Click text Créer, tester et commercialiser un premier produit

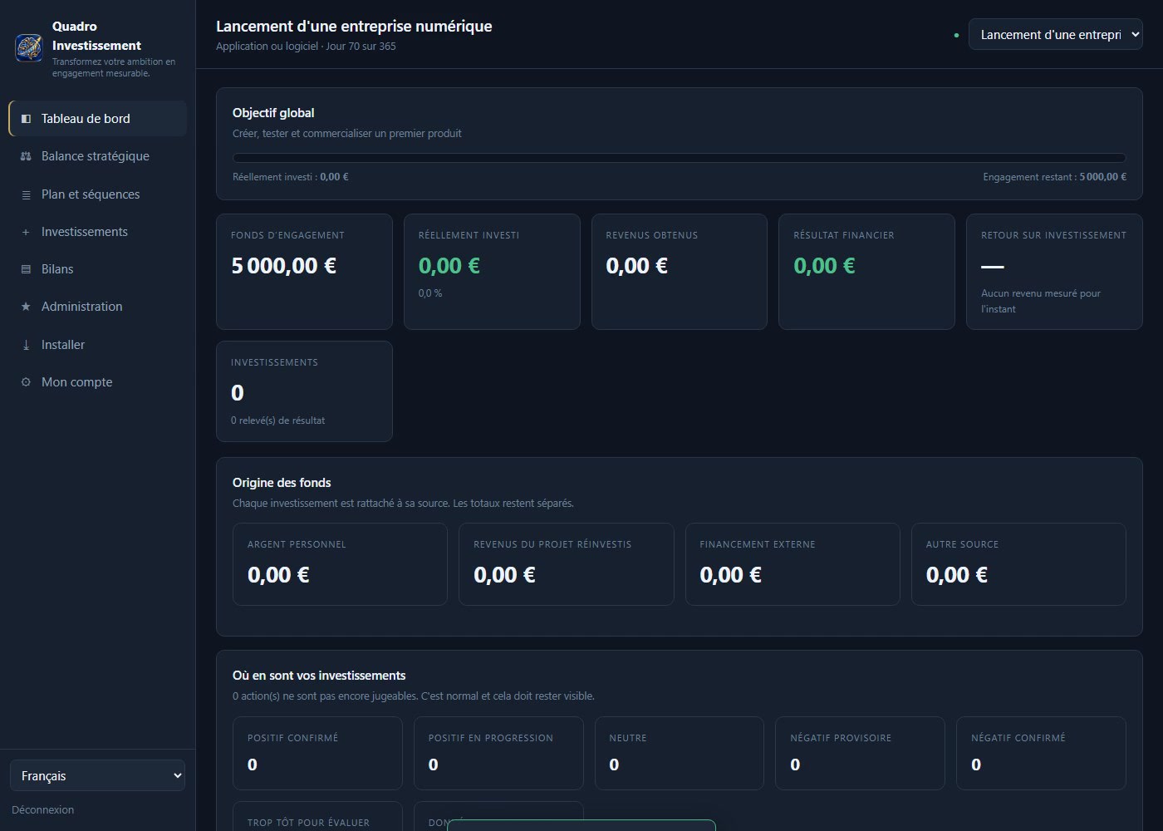tap(347, 134)
